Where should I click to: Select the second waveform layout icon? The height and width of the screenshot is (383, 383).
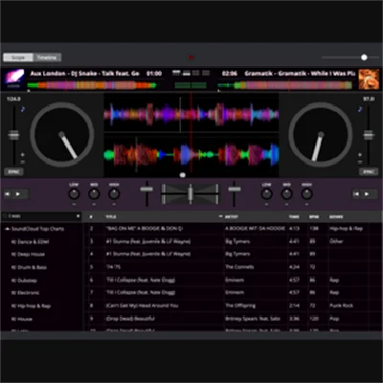187,73
